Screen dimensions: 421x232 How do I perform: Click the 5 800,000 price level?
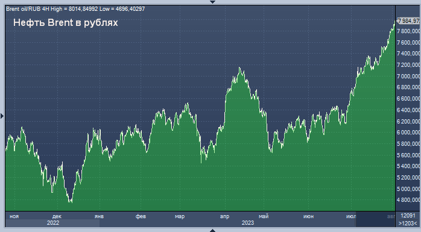tap(408, 144)
